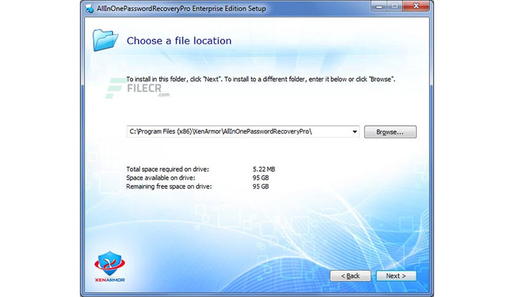This screenshot has height=297, width=514.
Task: Click the "5.22 MB" required space value
Action: (x=264, y=169)
